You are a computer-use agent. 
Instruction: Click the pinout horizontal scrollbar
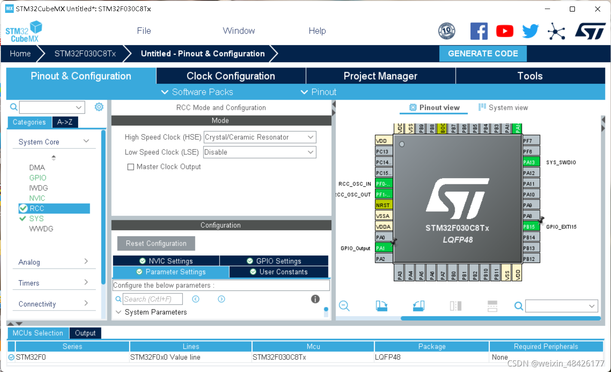[500, 318]
